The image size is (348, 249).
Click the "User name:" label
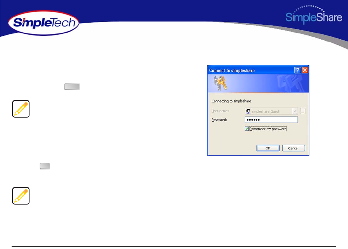pyautogui.click(x=220, y=111)
